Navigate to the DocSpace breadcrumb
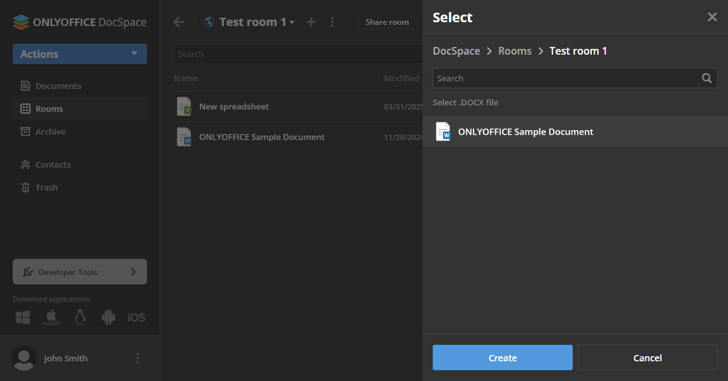Image resolution: width=728 pixels, height=381 pixels. click(x=456, y=51)
